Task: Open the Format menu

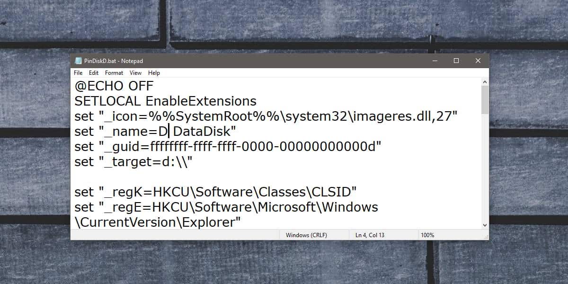Action: click(114, 73)
